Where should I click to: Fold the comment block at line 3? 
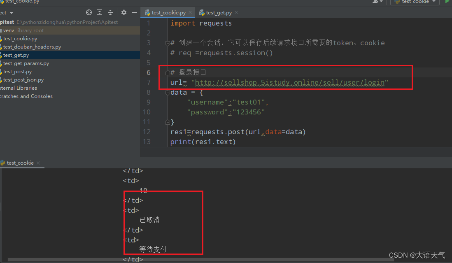click(168, 42)
